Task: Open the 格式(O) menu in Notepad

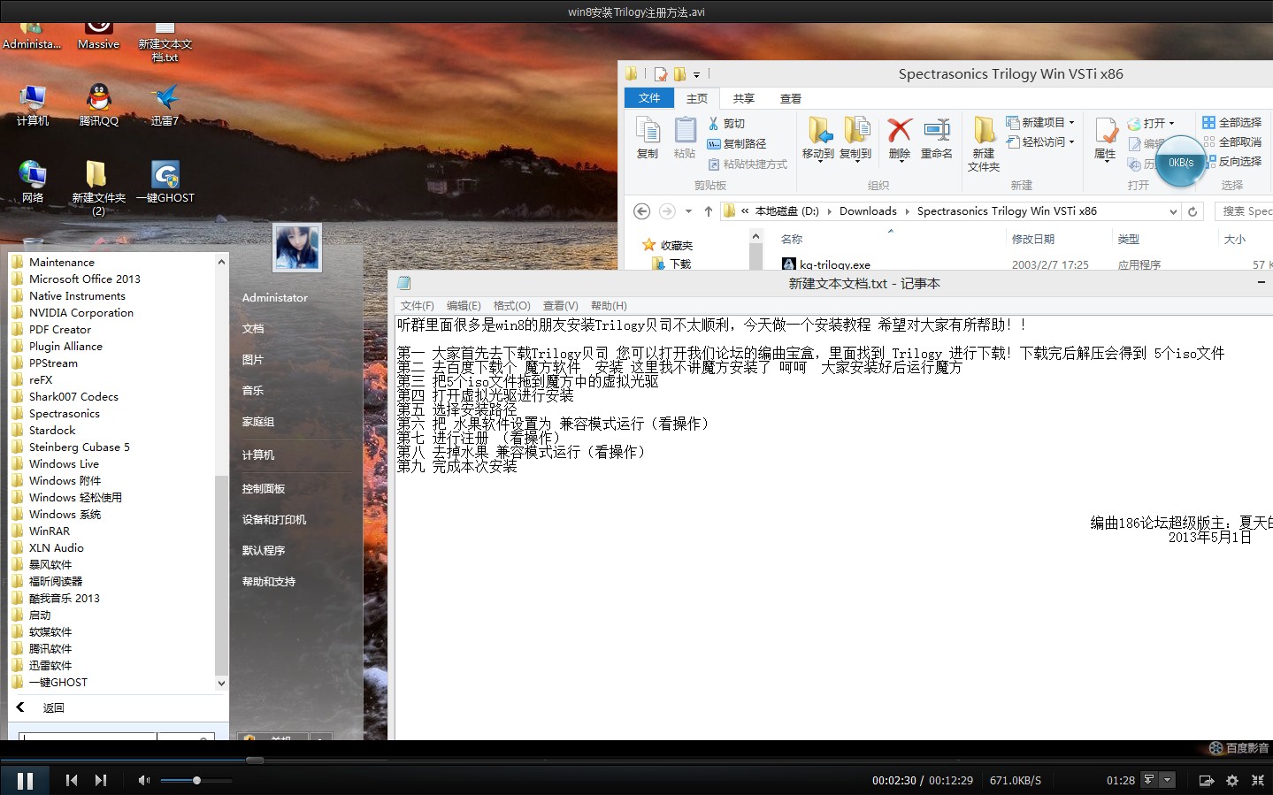Action: pos(512,305)
